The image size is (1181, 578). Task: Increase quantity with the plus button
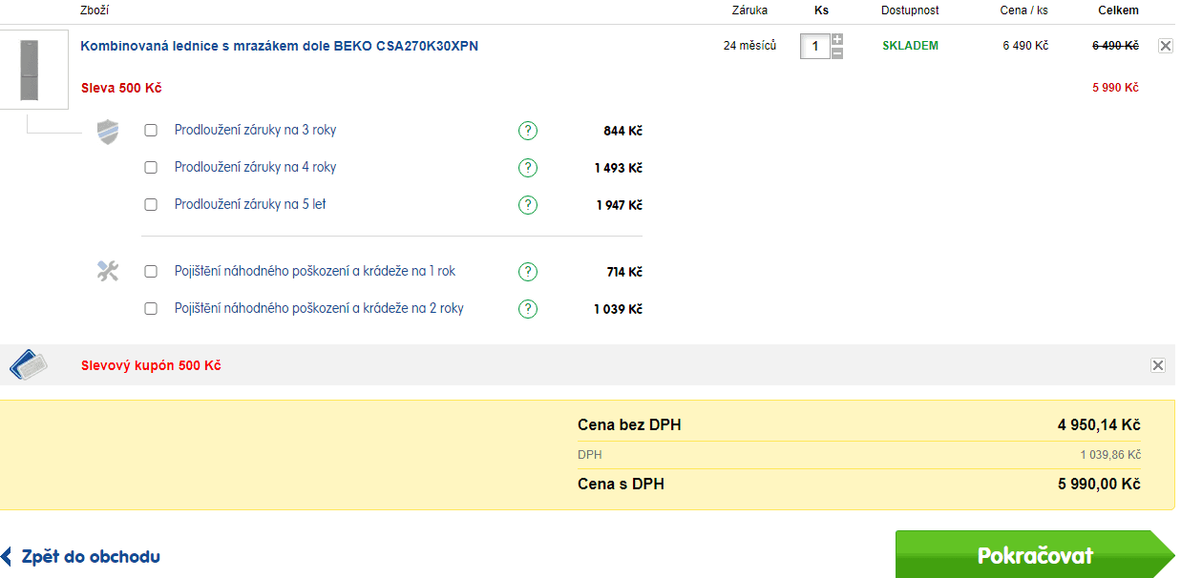[x=837, y=39]
